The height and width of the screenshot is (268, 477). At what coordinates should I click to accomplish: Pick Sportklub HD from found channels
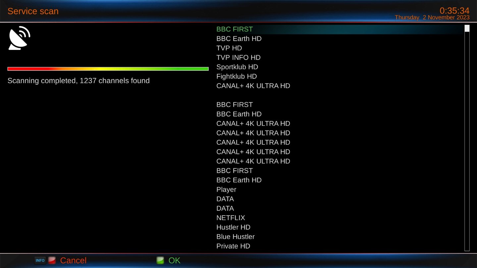point(237,67)
